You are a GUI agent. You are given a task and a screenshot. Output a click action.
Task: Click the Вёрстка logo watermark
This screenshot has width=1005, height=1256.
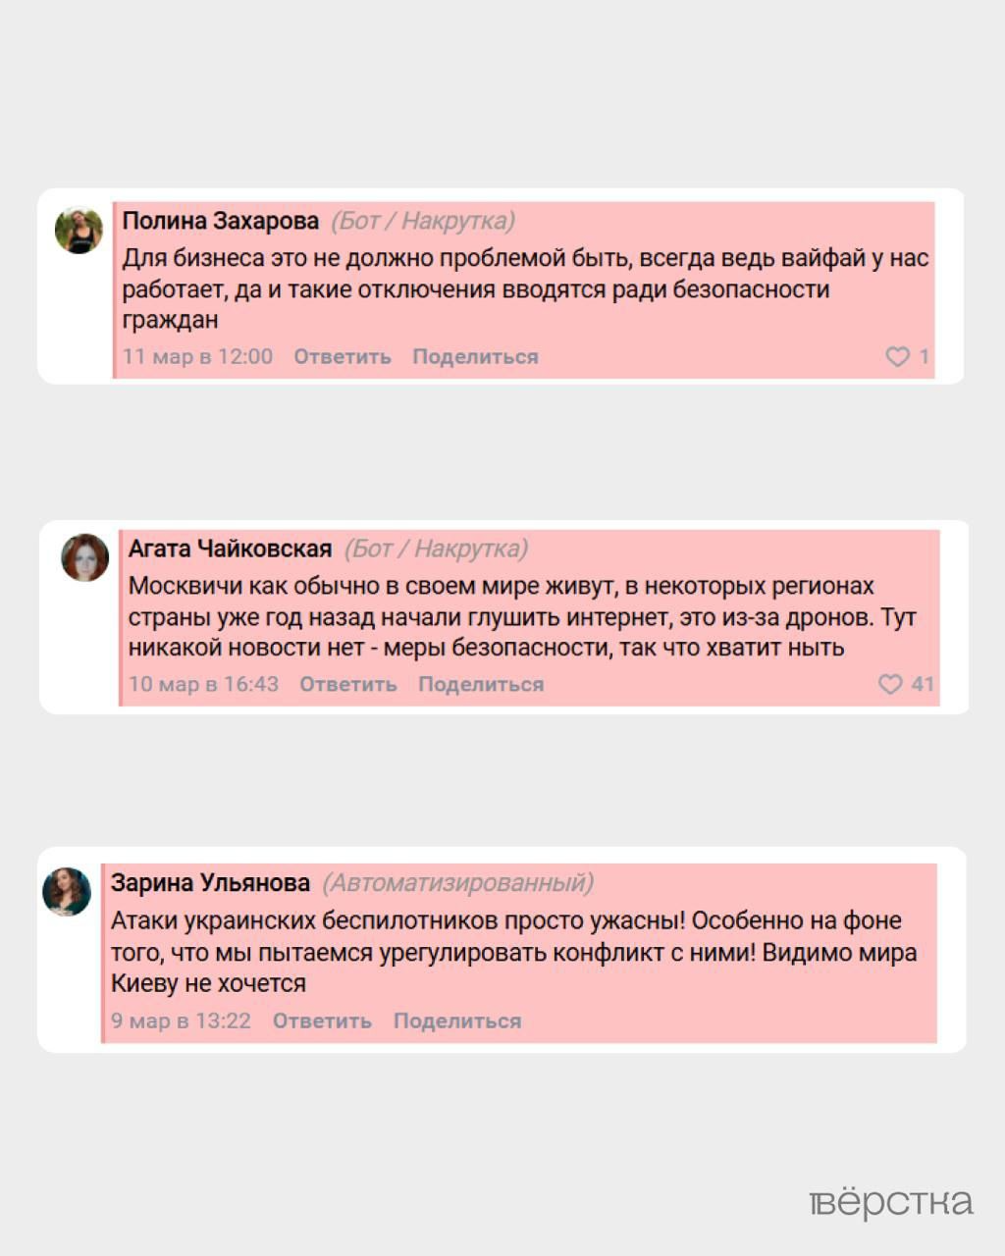892,1203
